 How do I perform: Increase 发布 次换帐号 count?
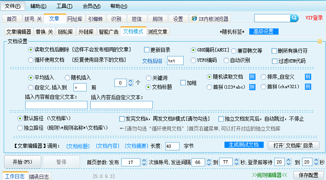[x=144, y=160]
